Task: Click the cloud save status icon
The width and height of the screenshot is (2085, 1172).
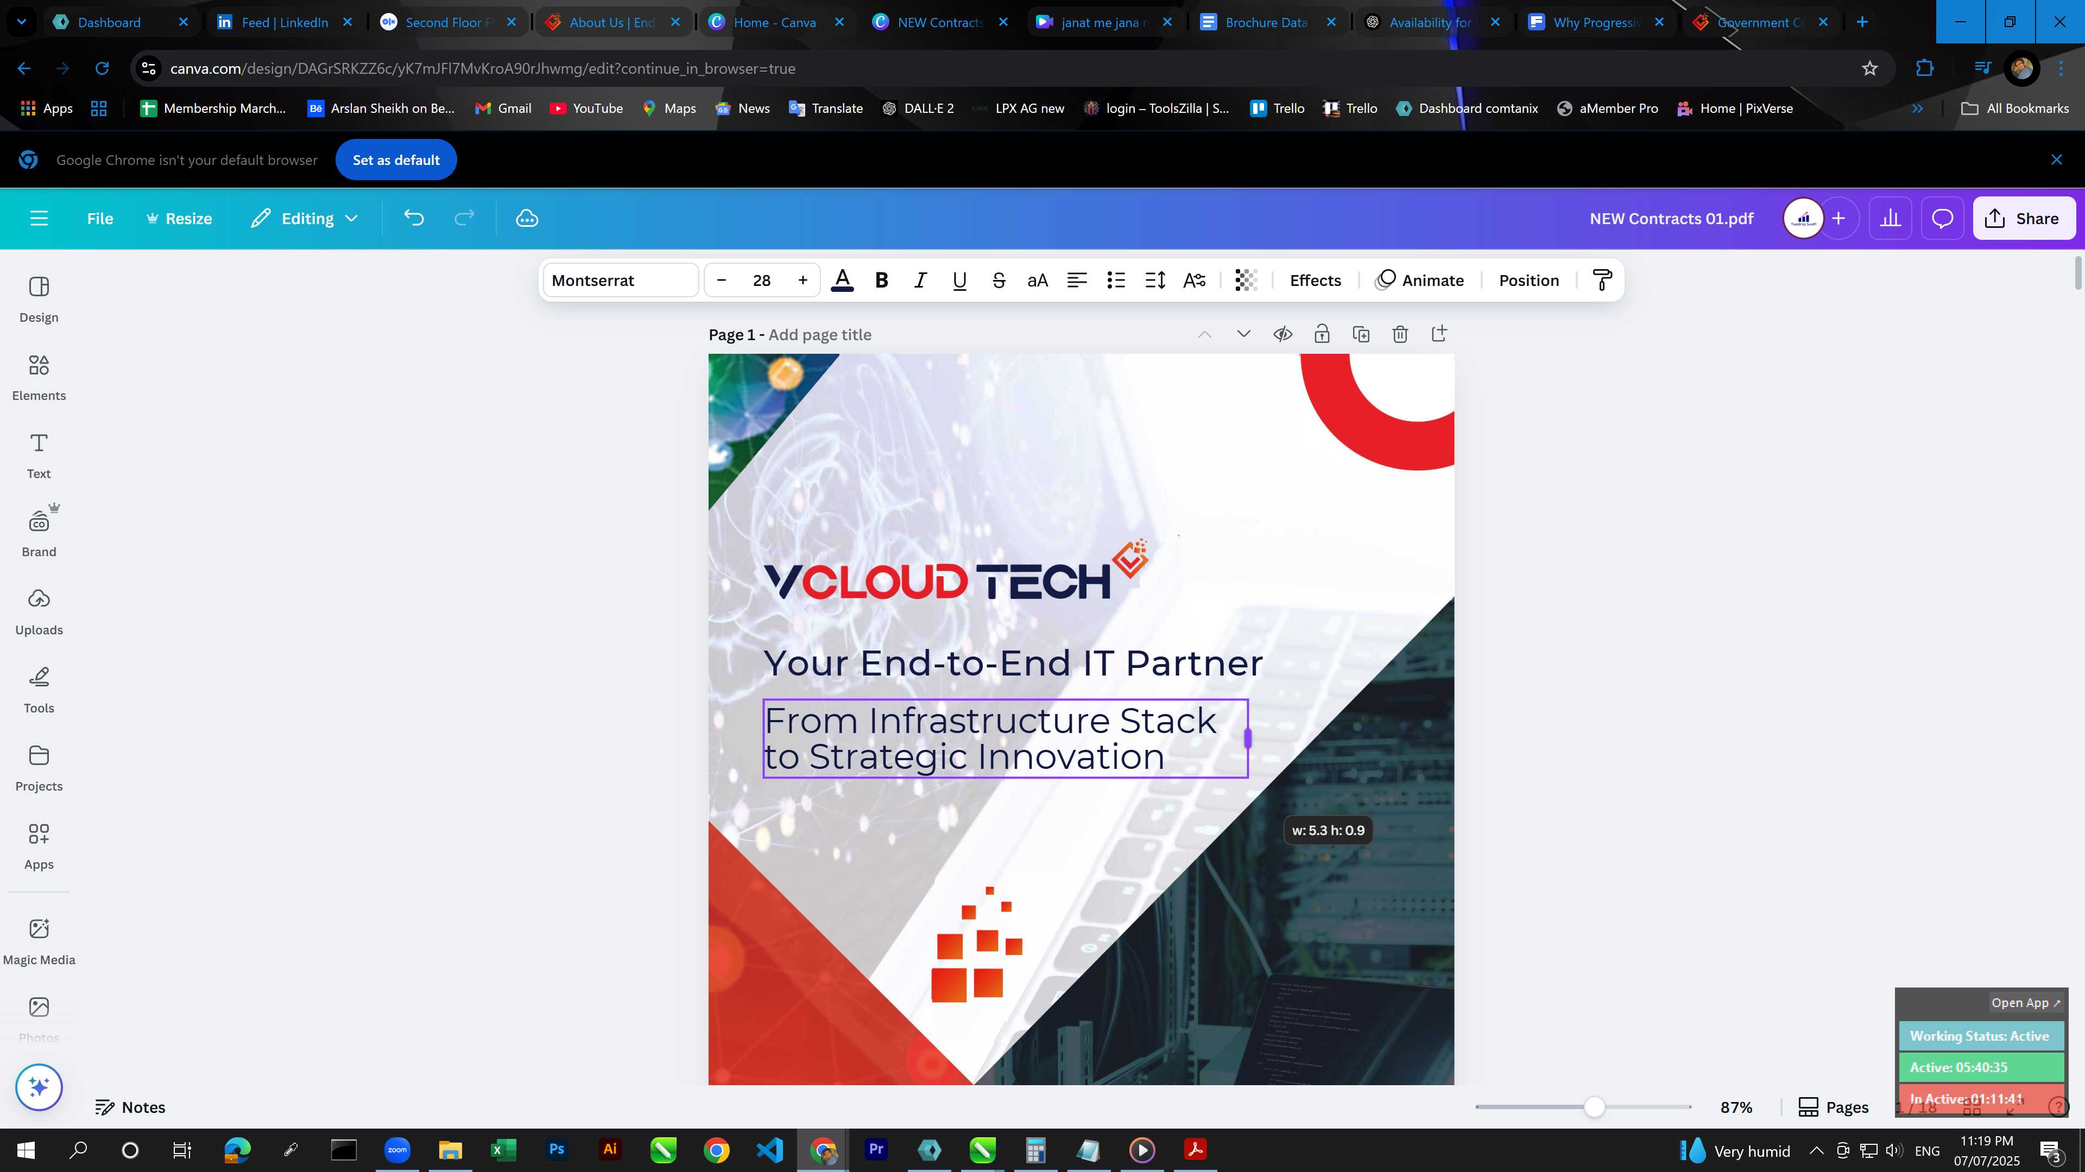Action: [x=527, y=218]
